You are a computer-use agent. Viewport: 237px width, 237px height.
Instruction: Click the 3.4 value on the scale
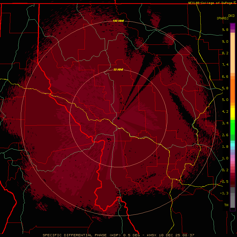[225, 123]
